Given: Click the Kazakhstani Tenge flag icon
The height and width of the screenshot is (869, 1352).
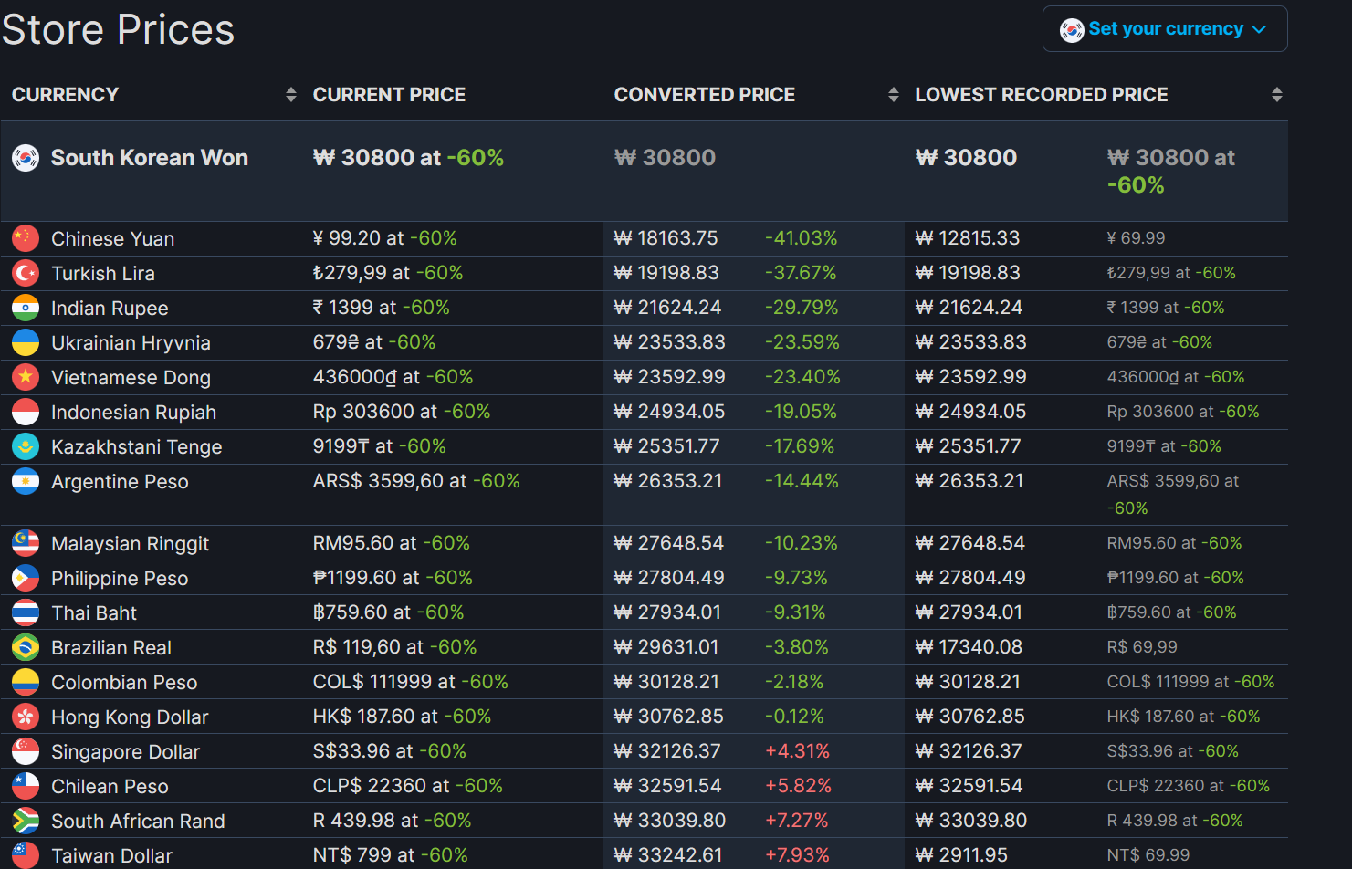Looking at the screenshot, I should point(26,446).
